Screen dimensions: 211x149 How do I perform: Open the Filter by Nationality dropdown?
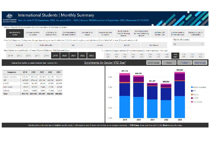click(x=188, y=44)
